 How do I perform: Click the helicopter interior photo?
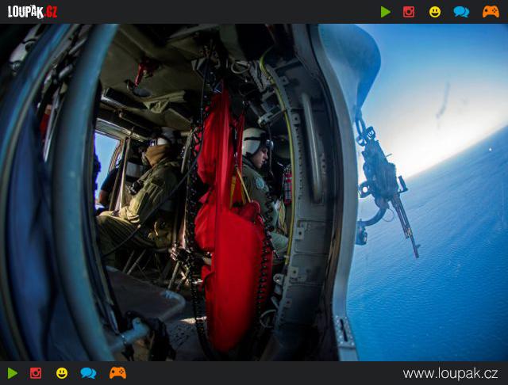(254, 192)
